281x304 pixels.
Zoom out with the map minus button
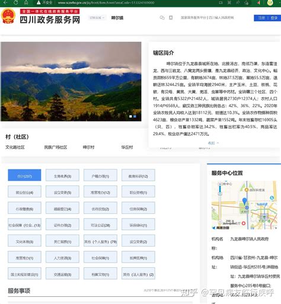(220, 222)
